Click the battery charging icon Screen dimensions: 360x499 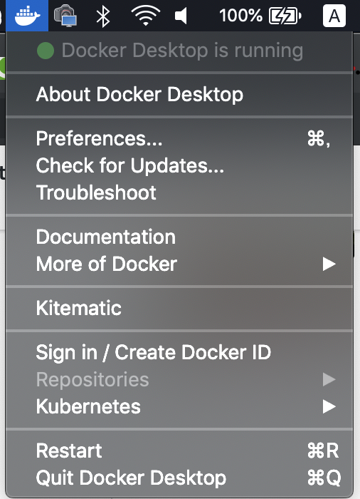285,16
